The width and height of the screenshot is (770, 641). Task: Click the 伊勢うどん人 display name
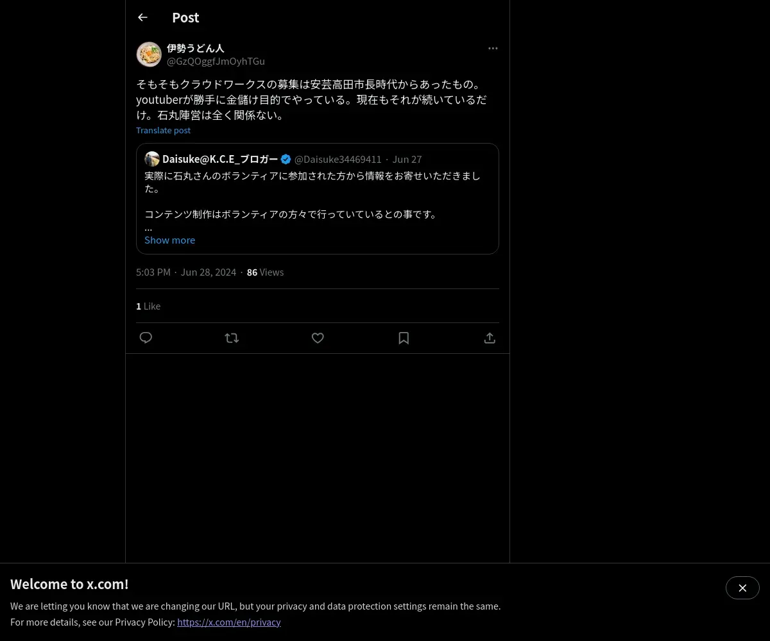195,48
